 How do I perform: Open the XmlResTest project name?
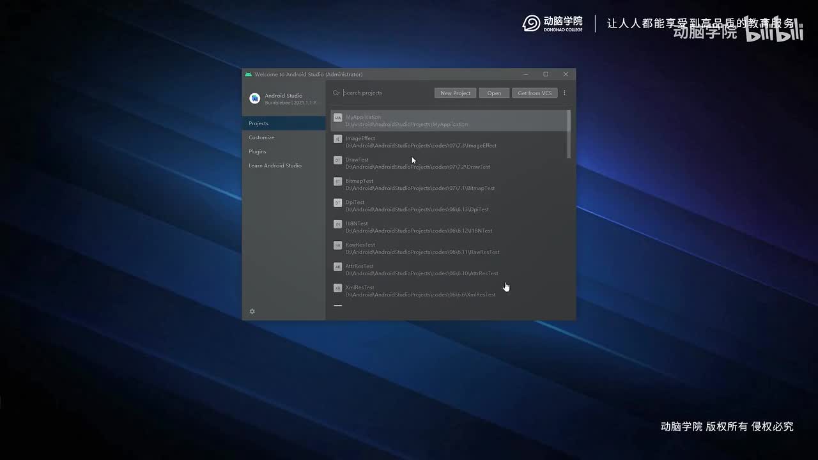tap(360, 287)
